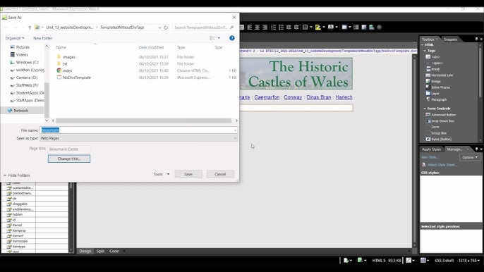Click the Attach Style Sheet link
This screenshot has width=484, height=272.
(x=442, y=165)
